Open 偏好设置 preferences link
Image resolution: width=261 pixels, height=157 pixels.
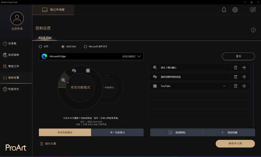pyautogui.click(x=48, y=144)
